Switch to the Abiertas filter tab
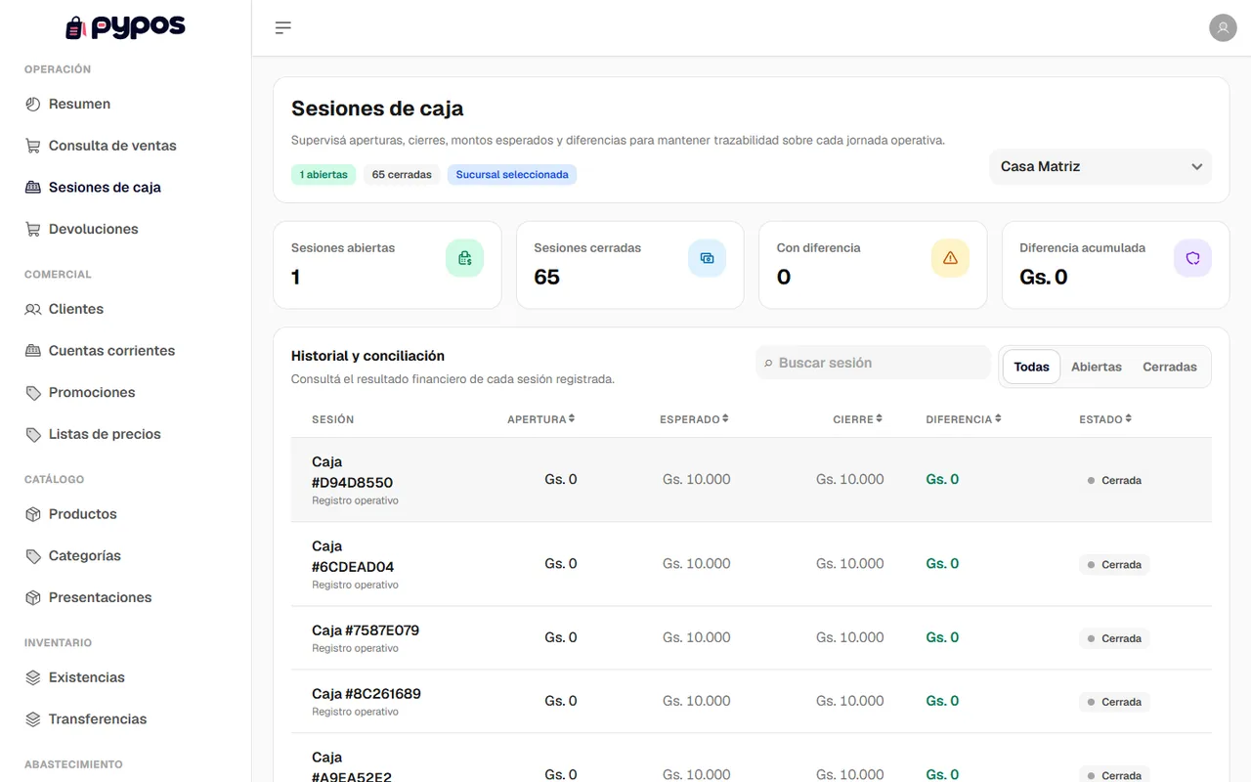1251x782 pixels. [x=1097, y=367]
